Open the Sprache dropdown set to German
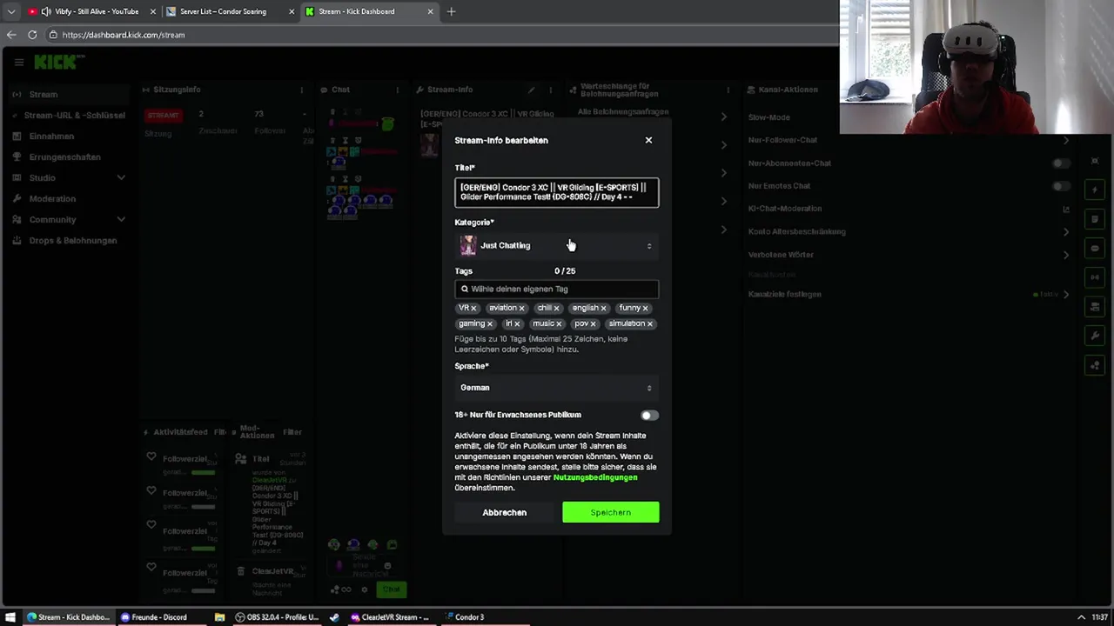The height and width of the screenshot is (626, 1114). [x=557, y=388]
